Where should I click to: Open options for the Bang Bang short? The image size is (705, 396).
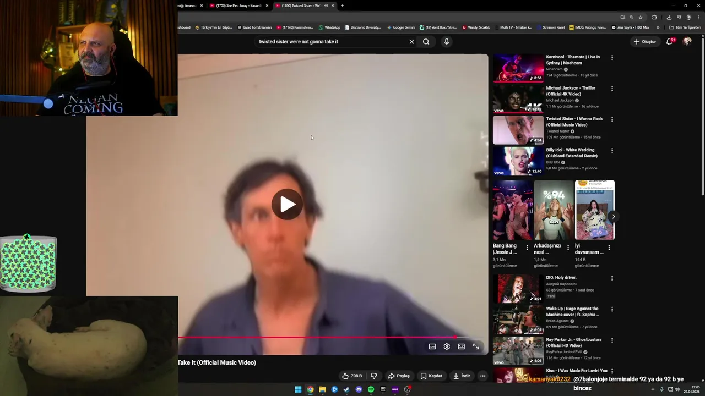(527, 248)
